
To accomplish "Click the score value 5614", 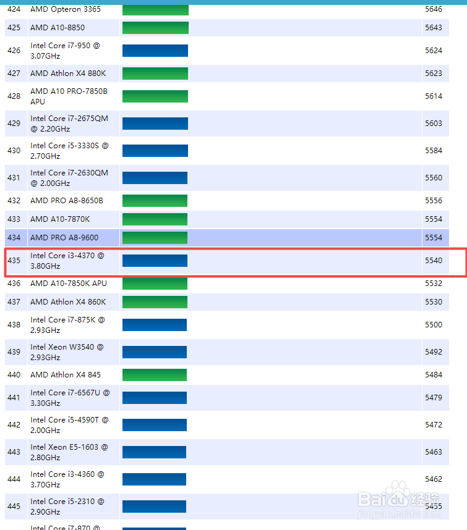I will (434, 96).
